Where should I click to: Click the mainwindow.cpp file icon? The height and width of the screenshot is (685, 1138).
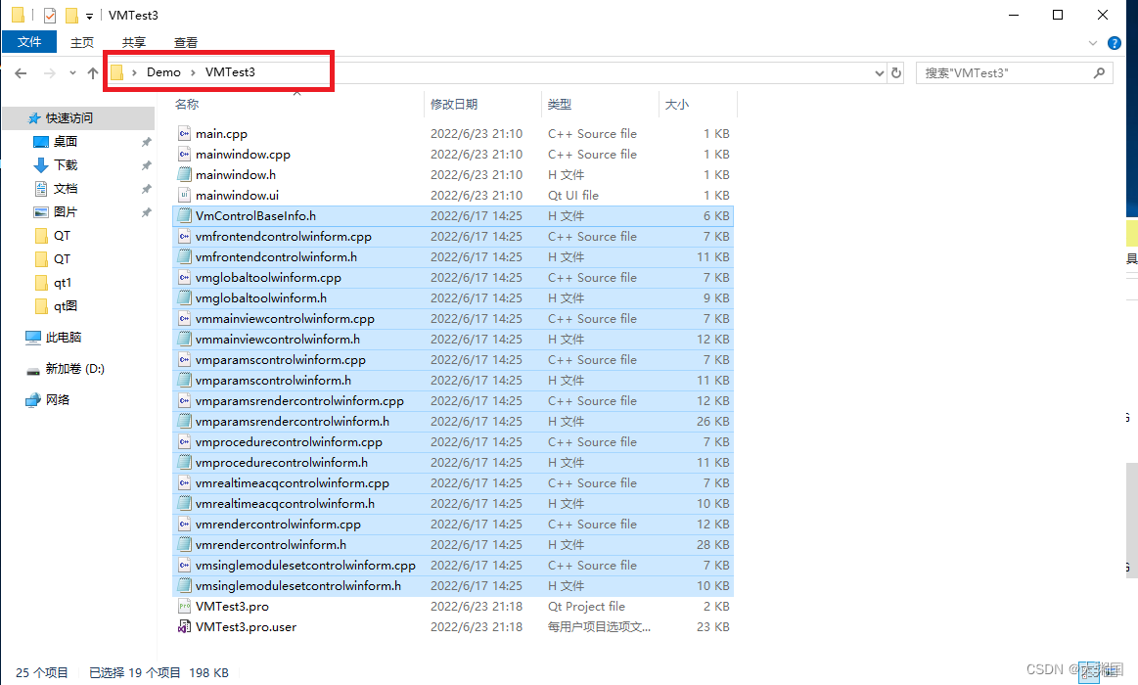(184, 154)
